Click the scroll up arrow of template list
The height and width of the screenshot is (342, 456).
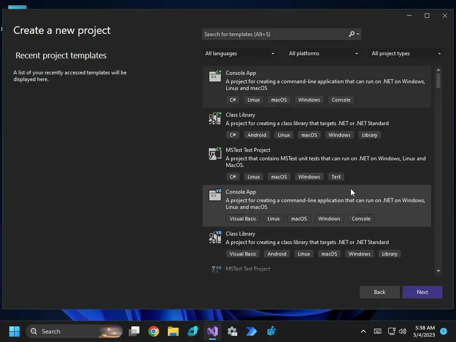(438, 70)
